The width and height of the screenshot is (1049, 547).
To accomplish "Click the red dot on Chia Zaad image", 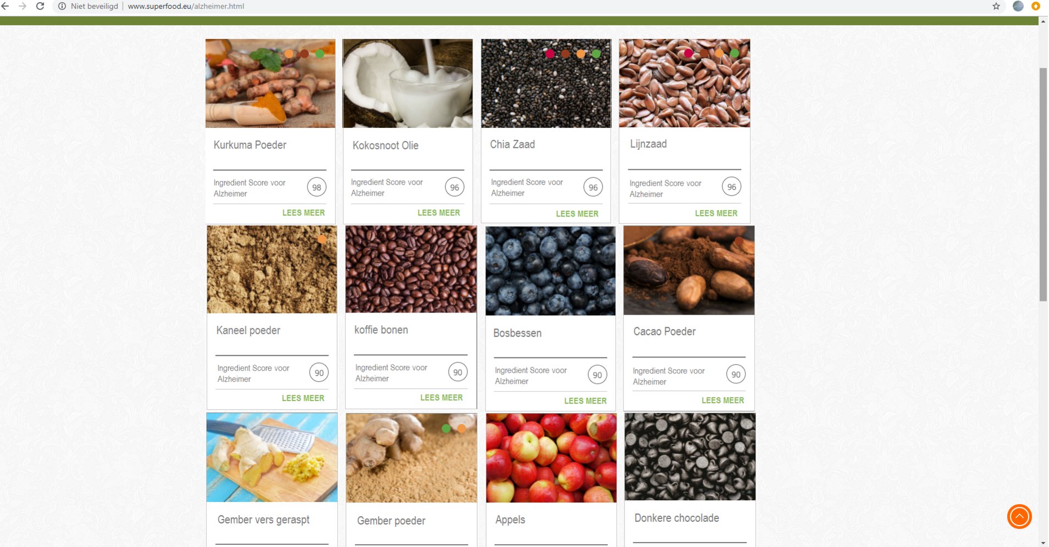I will coord(550,53).
